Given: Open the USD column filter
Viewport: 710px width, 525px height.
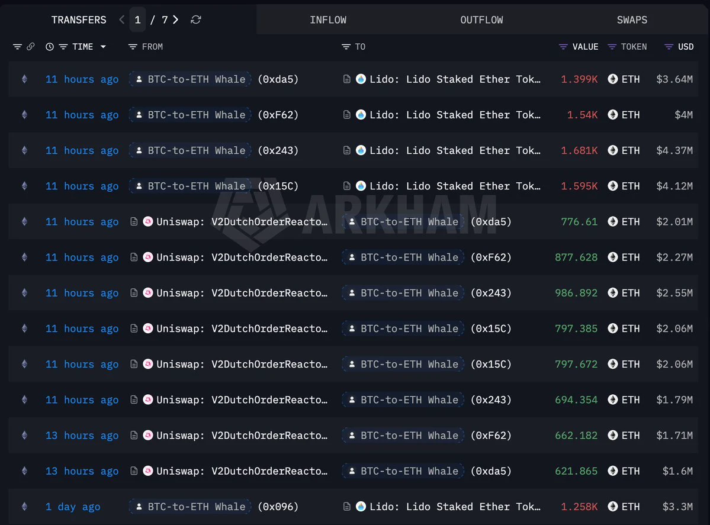Looking at the screenshot, I should tap(669, 47).
